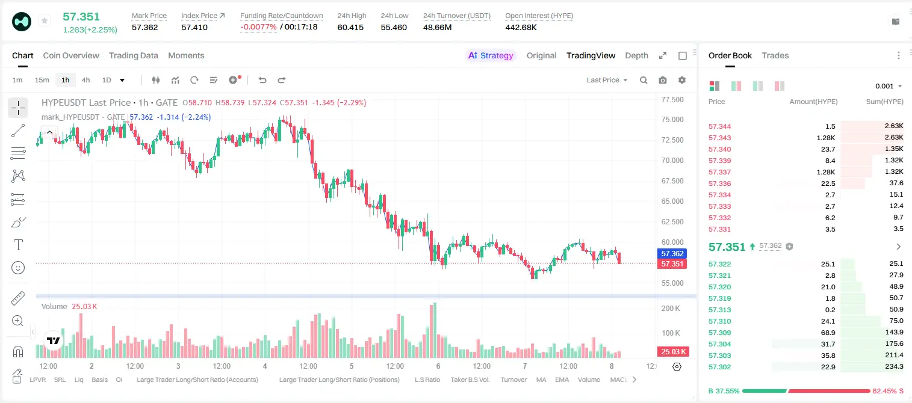
Task: Open chart settings gear icon
Action: click(x=682, y=80)
